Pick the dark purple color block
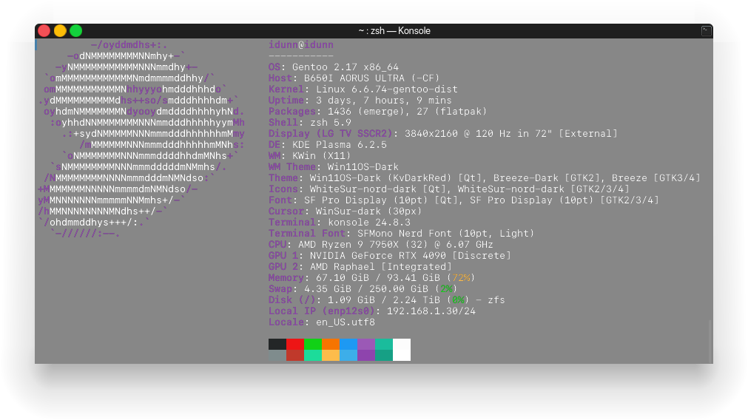This screenshot has height=420, width=748. (x=366, y=355)
